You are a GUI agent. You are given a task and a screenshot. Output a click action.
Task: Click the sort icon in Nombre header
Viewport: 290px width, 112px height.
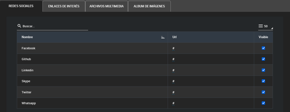[163, 37]
